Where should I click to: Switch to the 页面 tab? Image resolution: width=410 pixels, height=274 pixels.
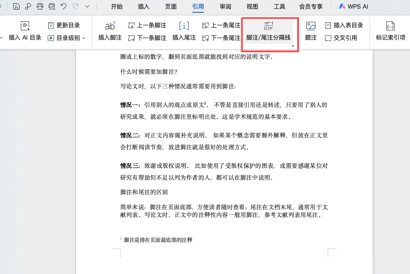pyautogui.click(x=171, y=6)
